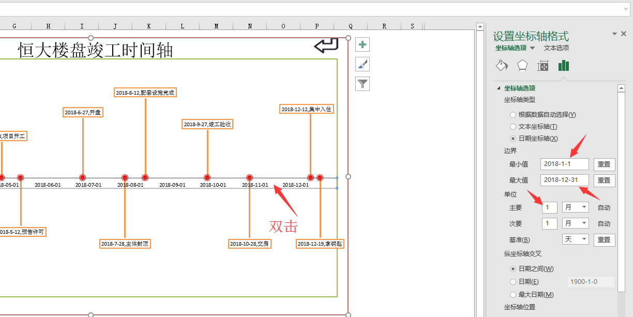Select column header S

(x=412, y=26)
